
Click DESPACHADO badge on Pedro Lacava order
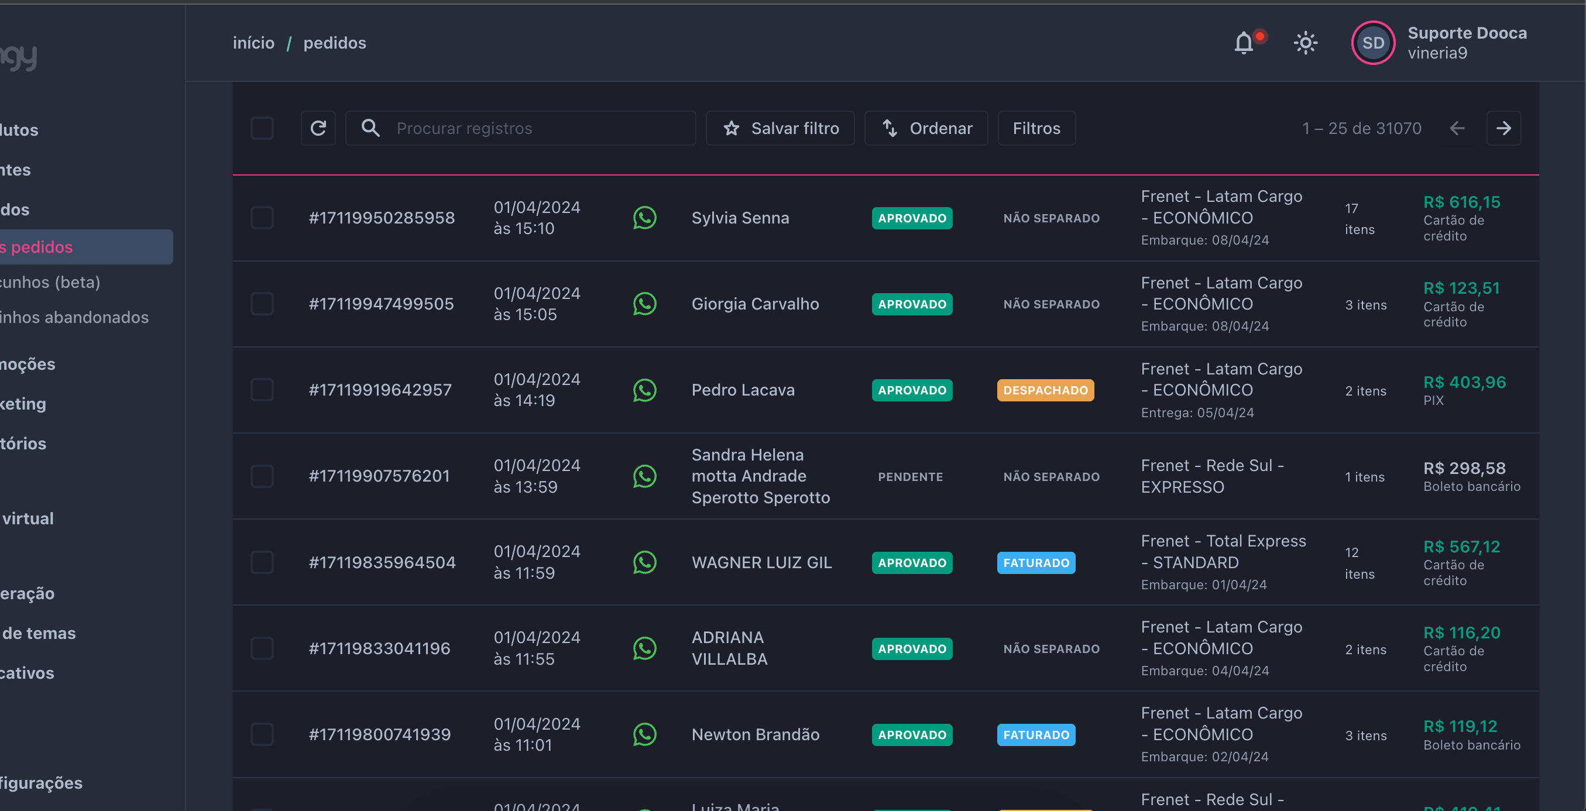pyautogui.click(x=1045, y=390)
